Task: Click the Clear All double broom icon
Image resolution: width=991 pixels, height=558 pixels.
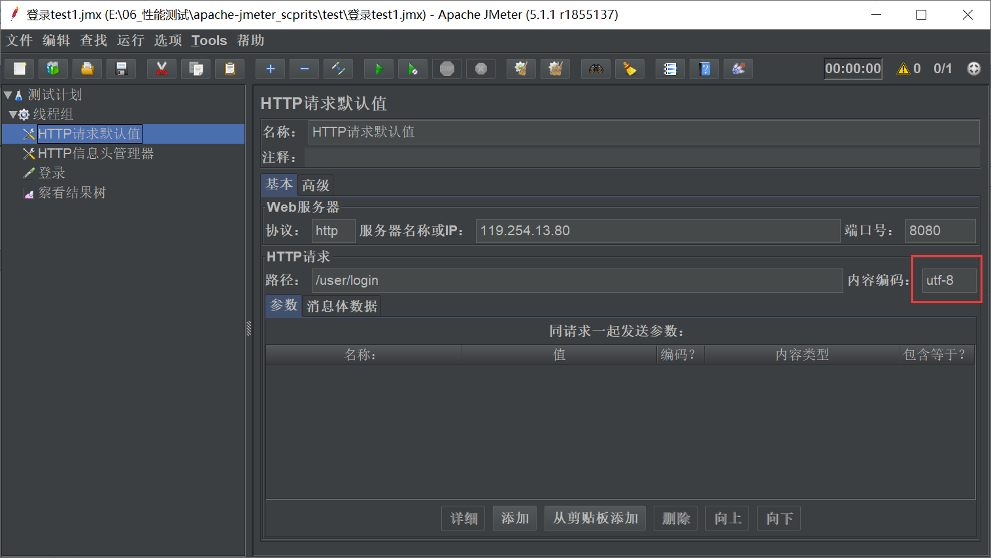Action: point(555,69)
